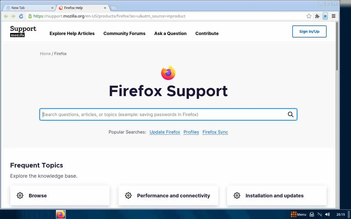
Task: Open the Firefox icon in the taskbar
Action: [x=61, y=214]
